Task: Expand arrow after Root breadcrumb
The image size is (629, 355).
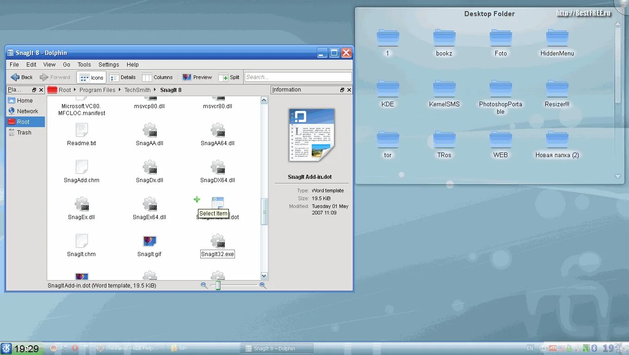Action: point(75,90)
